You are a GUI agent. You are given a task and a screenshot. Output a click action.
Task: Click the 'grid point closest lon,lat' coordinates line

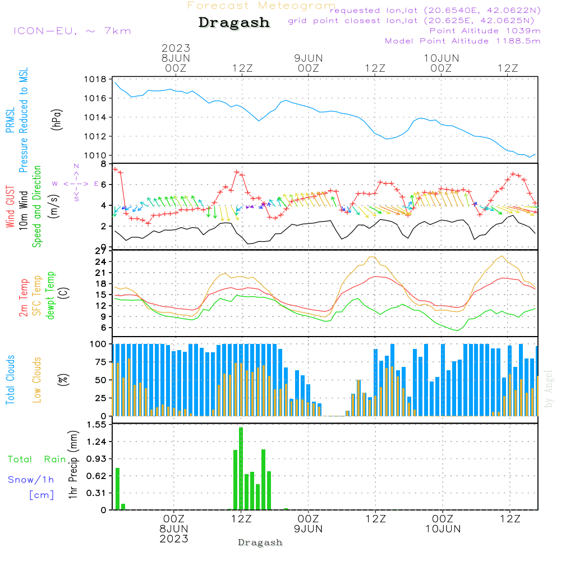coord(411,21)
